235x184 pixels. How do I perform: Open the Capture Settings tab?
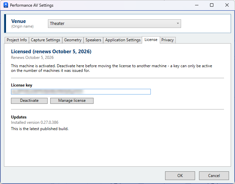tap(45, 40)
